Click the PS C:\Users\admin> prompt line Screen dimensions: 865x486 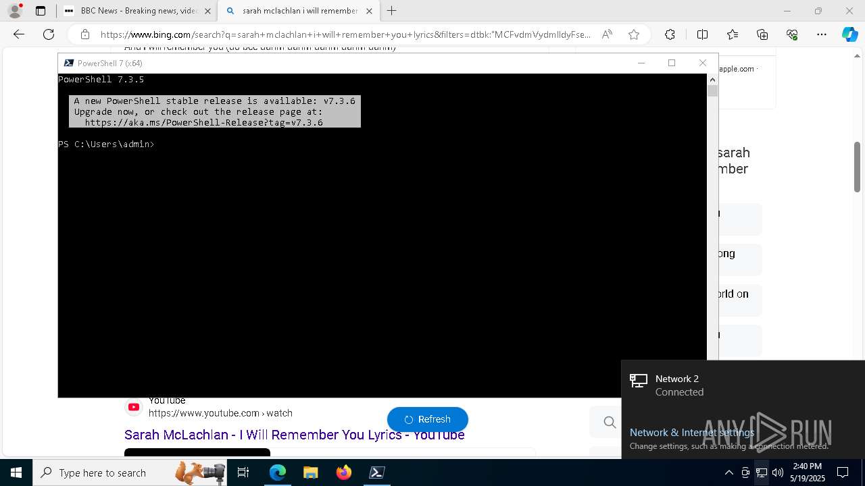[x=106, y=144]
